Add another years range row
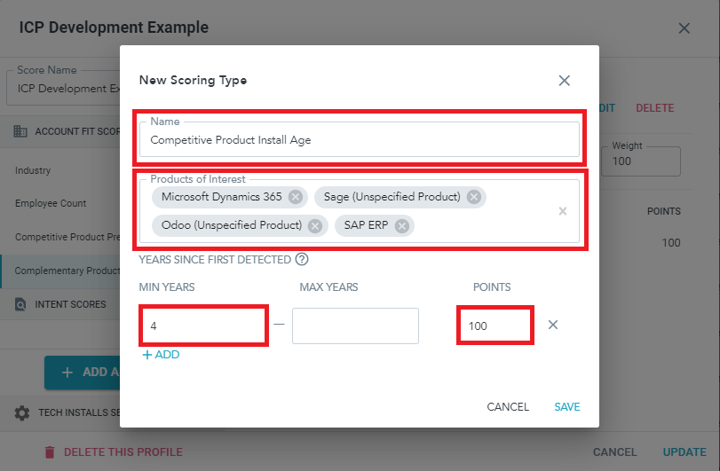 (x=161, y=355)
